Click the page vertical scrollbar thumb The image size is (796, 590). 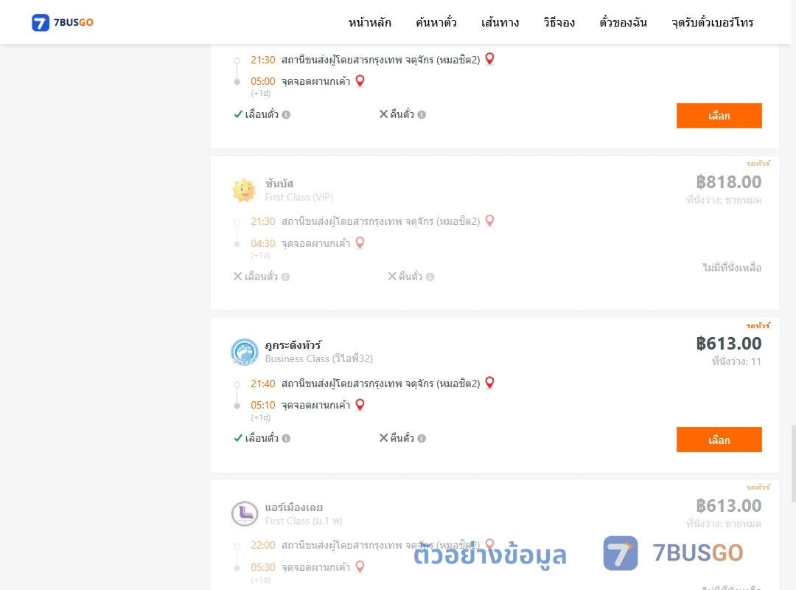pyautogui.click(x=793, y=463)
